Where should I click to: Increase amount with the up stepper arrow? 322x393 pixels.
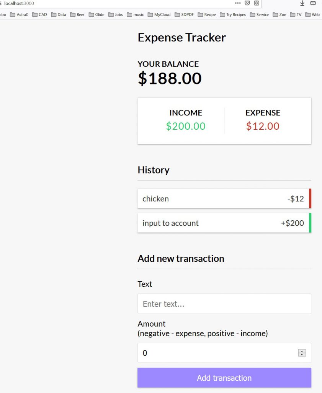click(302, 351)
